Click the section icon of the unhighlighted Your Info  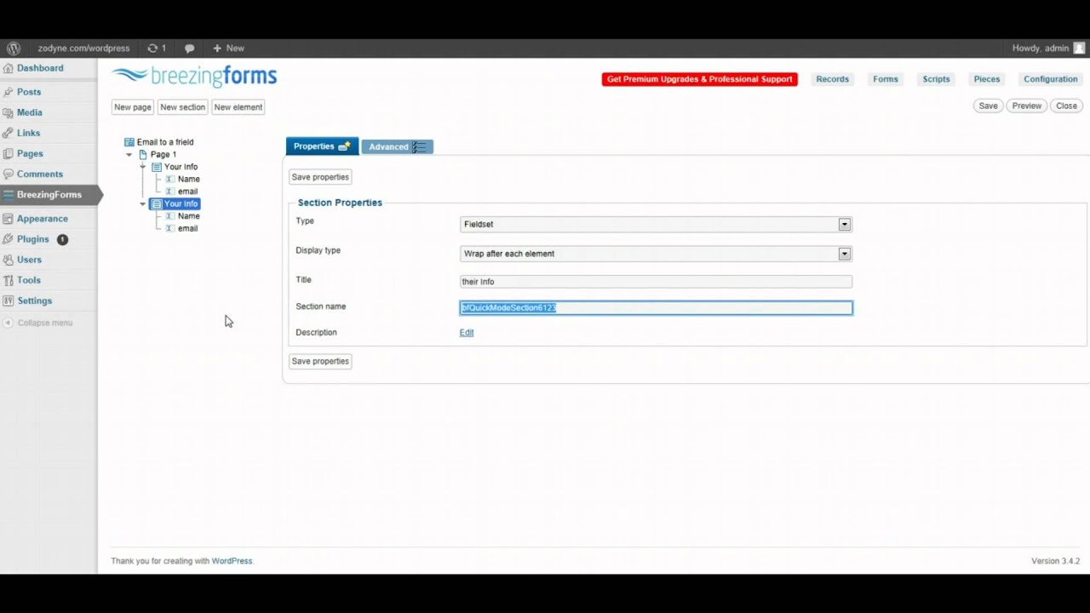click(157, 167)
